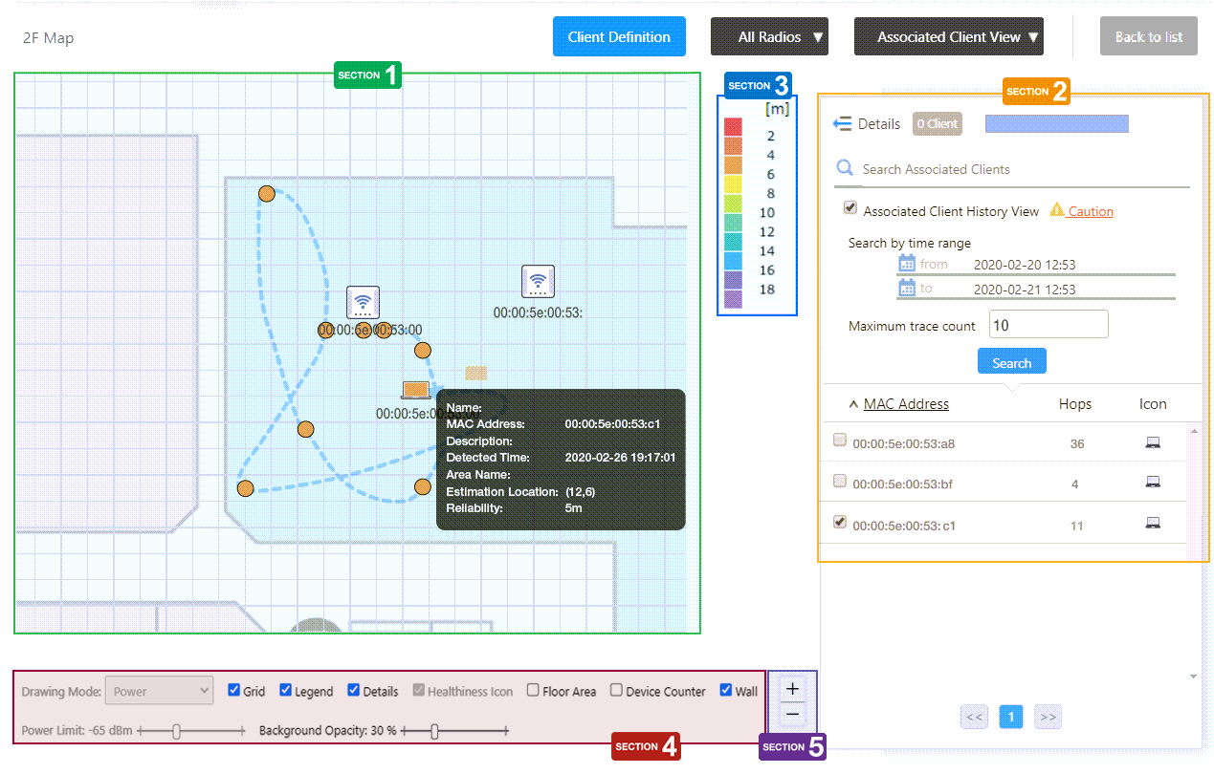Click the Details back-arrow icon
This screenshot has height=774, width=1214.
[842, 123]
